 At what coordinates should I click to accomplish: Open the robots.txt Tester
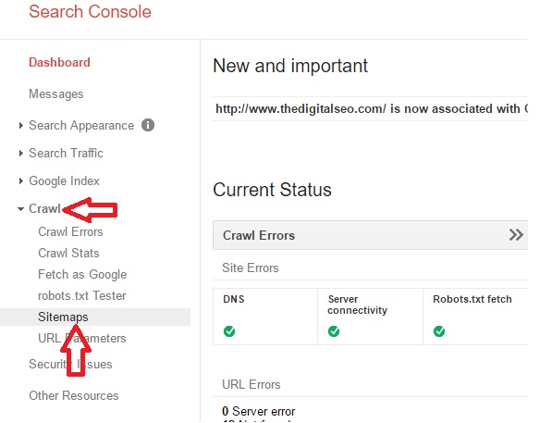tap(82, 295)
